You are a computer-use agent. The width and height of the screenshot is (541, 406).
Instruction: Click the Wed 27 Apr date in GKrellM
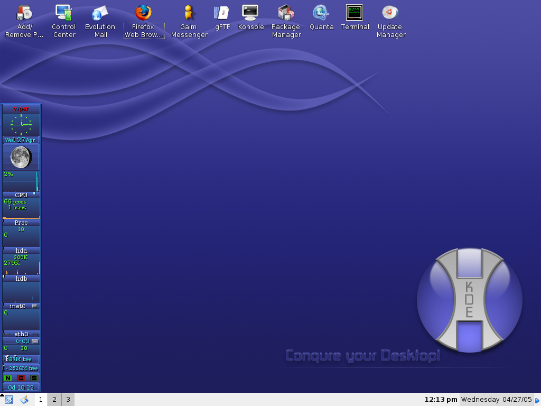point(21,140)
